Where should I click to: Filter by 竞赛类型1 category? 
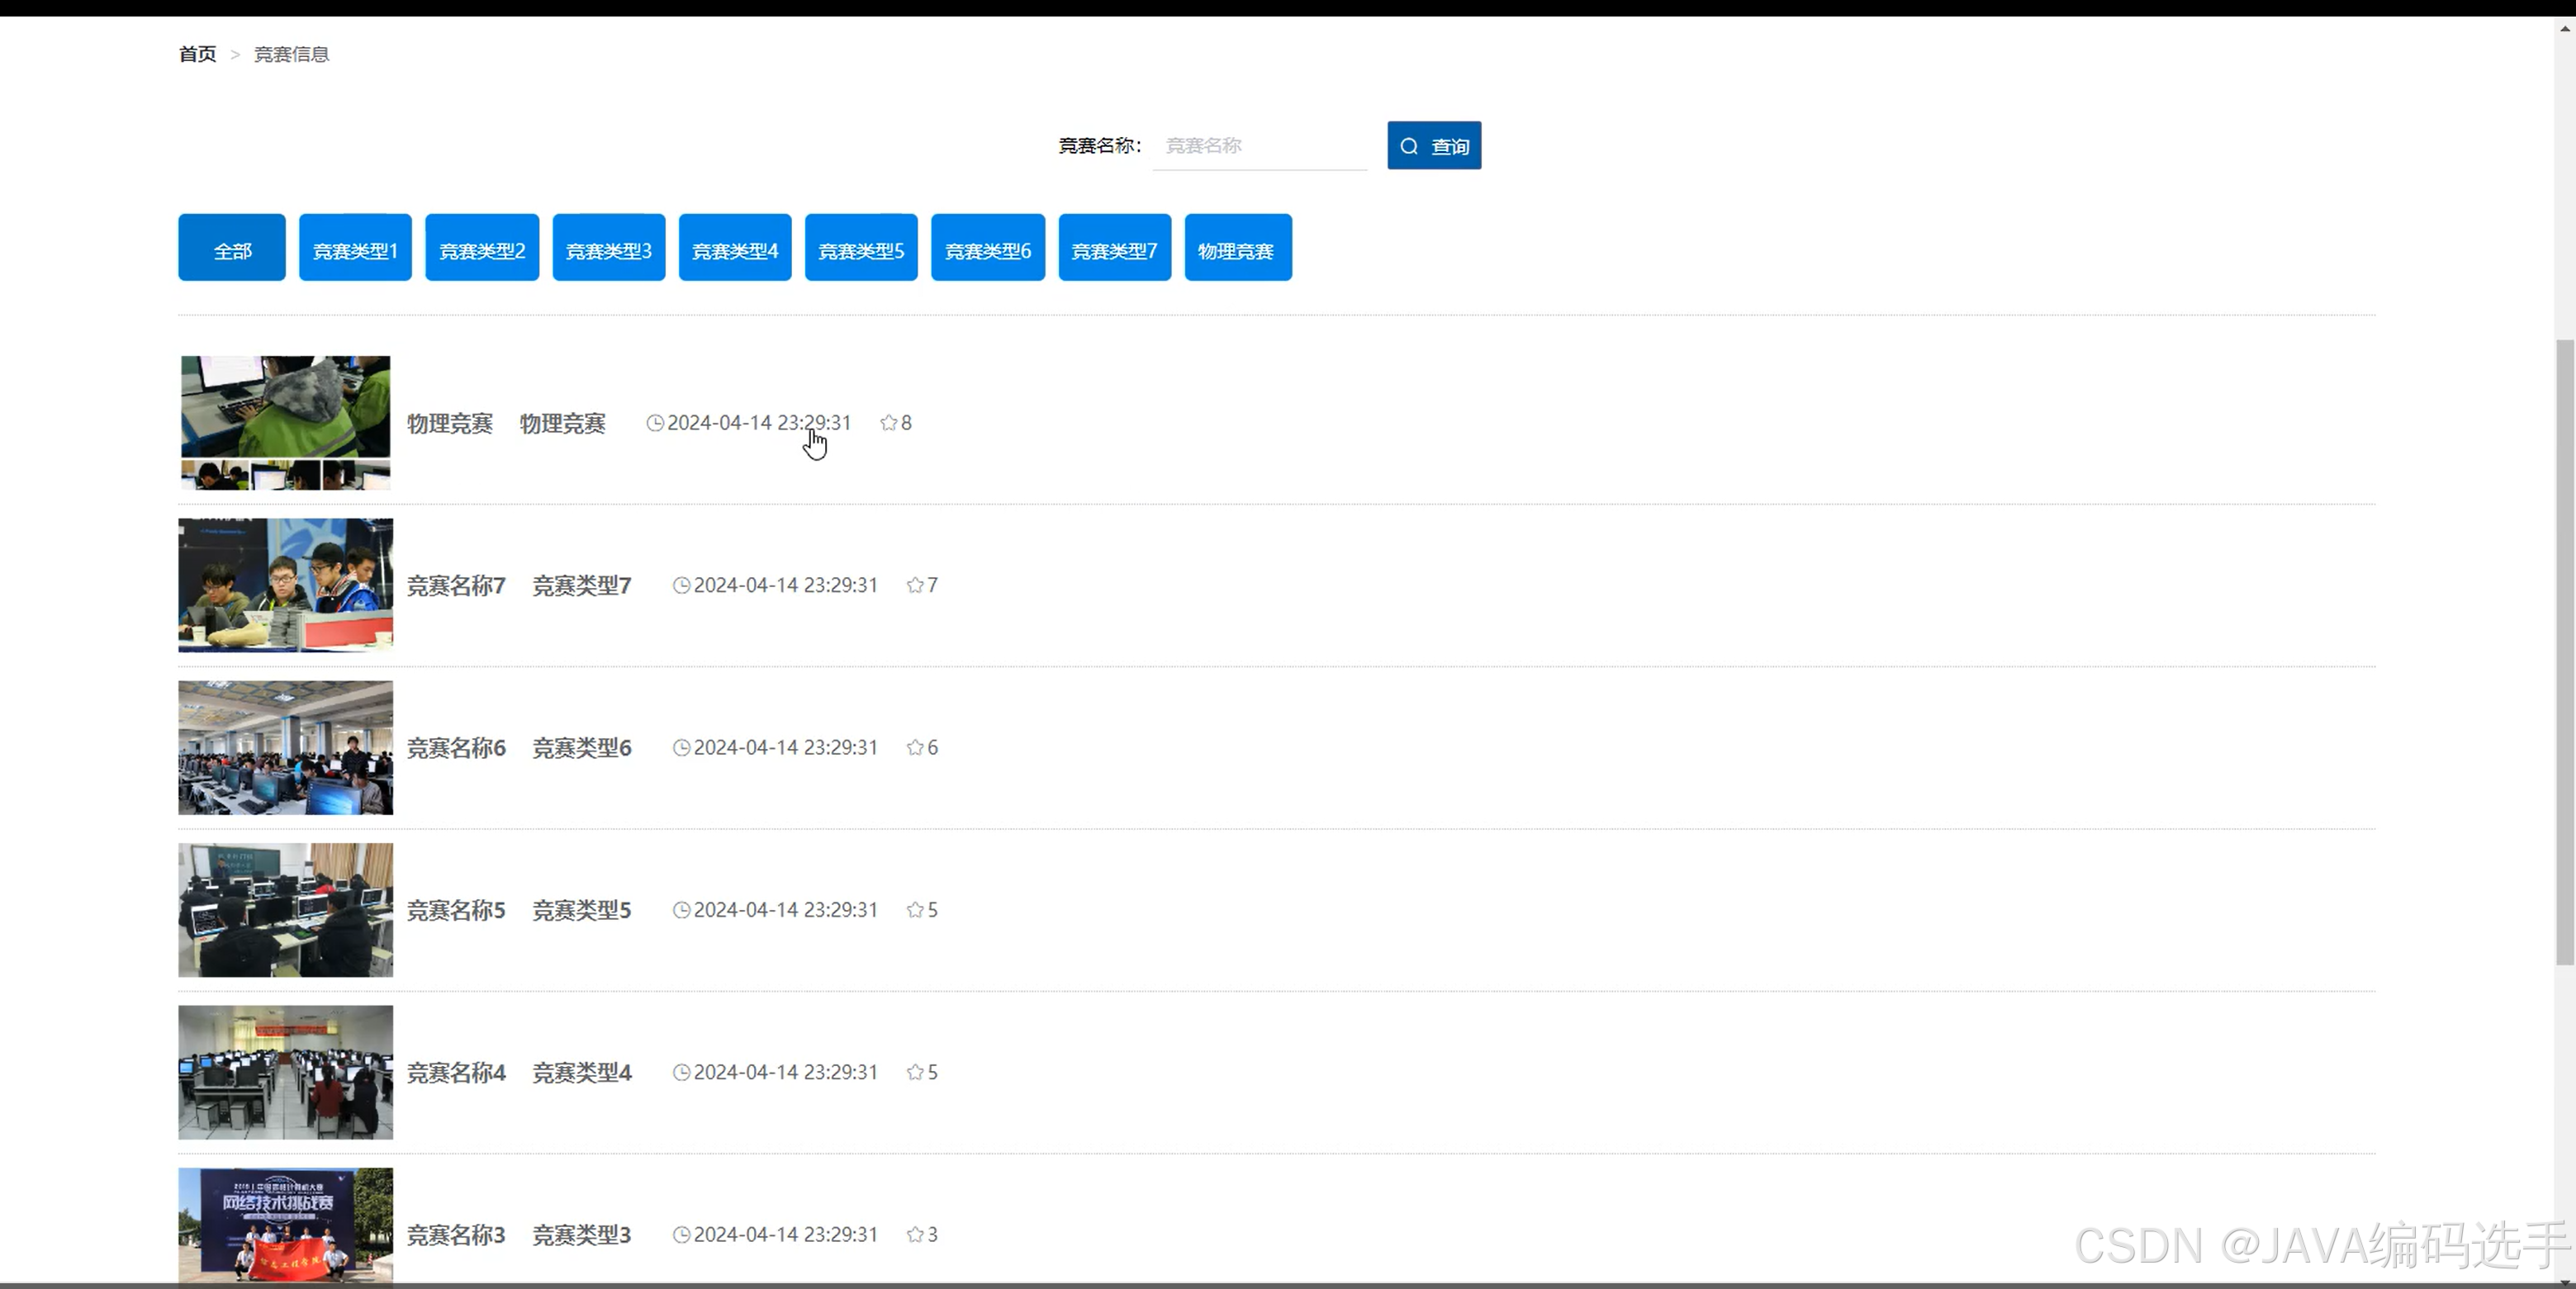pos(355,248)
